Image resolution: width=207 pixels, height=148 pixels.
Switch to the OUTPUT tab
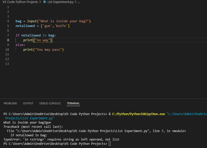(28, 103)
